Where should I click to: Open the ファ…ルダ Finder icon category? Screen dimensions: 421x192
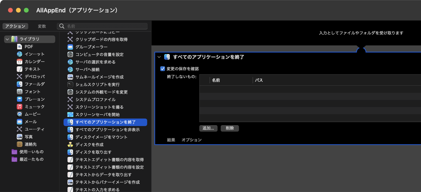19,84
